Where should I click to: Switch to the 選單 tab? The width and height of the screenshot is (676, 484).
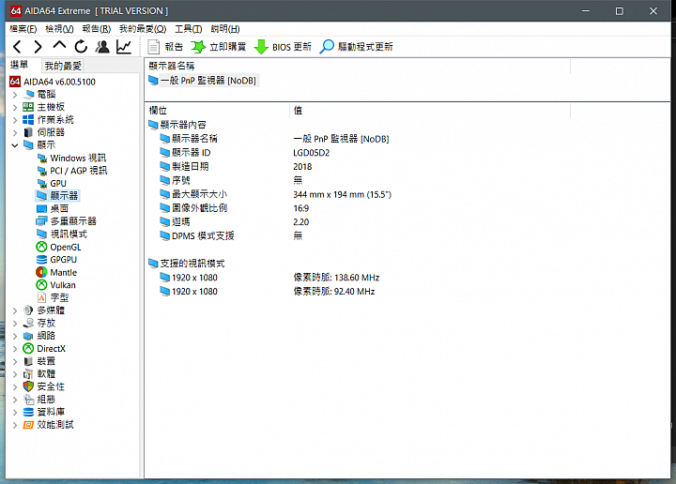[x=19, y=65]
